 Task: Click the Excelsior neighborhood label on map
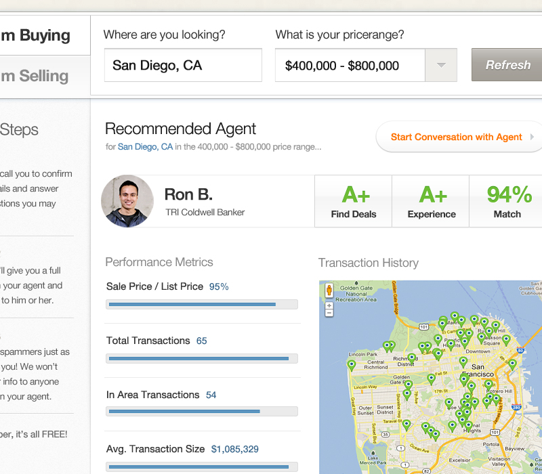pos(459,460)
